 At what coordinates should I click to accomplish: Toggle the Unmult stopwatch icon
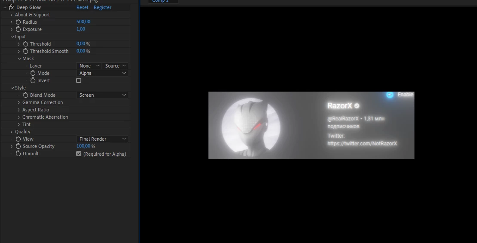coord(18,153)
